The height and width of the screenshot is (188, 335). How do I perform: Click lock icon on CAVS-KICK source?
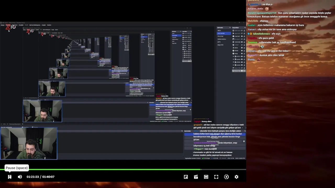coord(244,42)
